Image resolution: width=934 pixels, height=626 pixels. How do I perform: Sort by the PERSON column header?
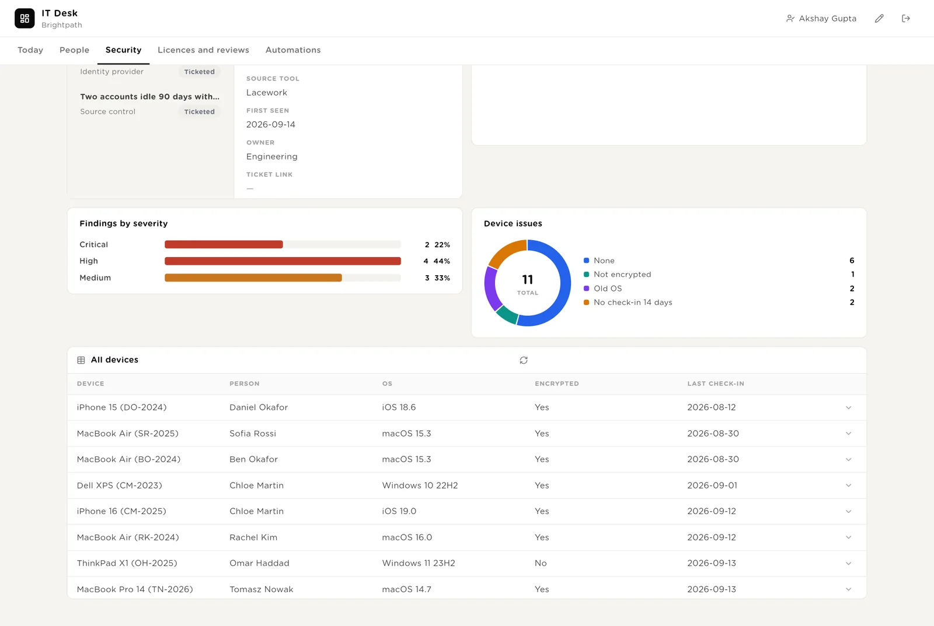click(x=245, y=384)
